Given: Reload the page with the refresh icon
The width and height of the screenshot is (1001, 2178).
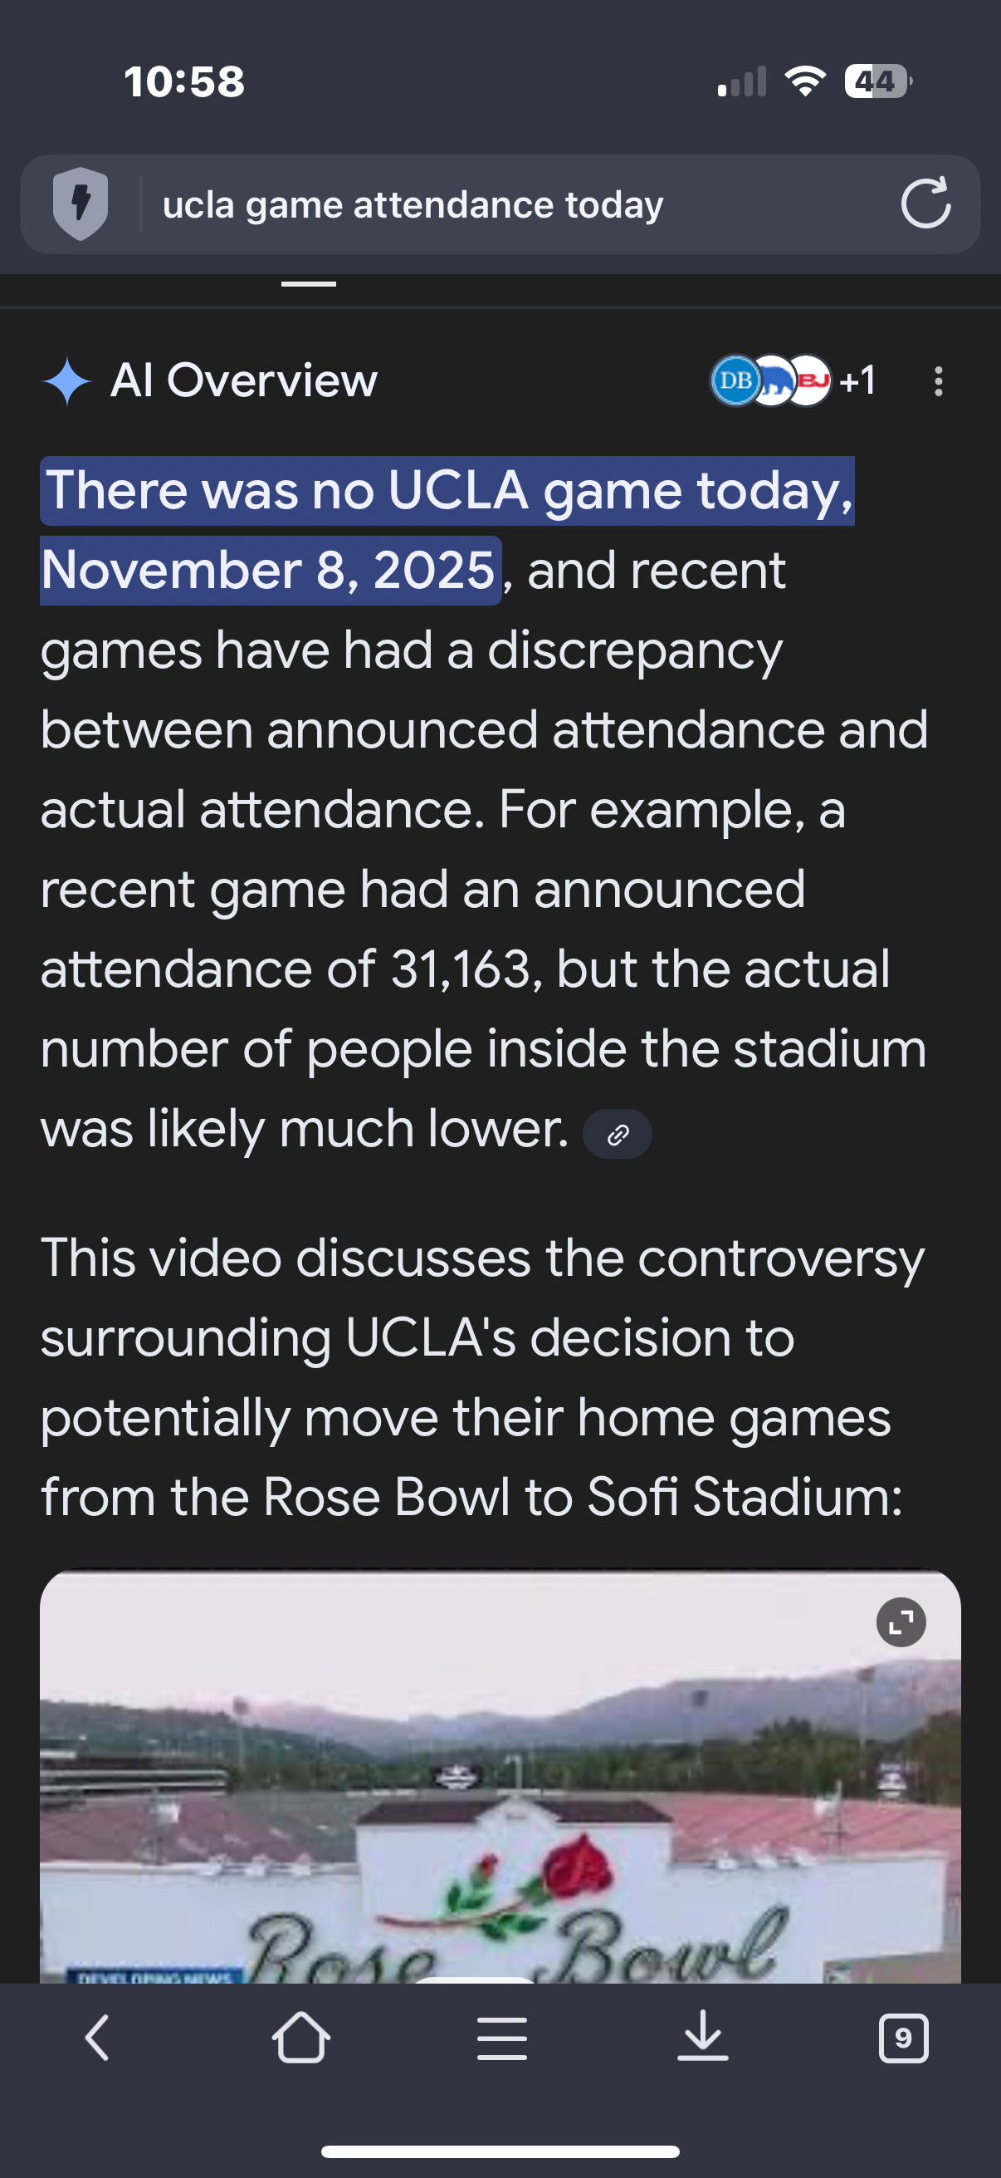Looking at the screenshot, I should click(x=925, y=204).
